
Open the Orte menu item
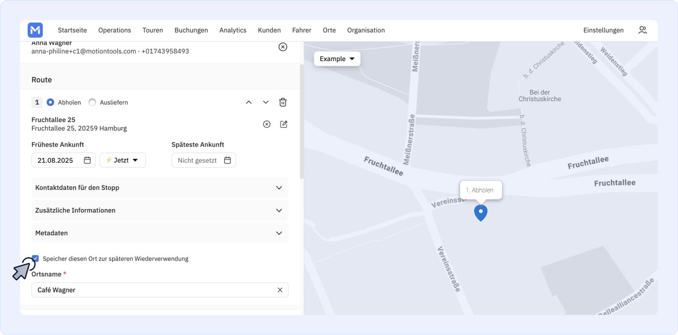coord(329,30)
